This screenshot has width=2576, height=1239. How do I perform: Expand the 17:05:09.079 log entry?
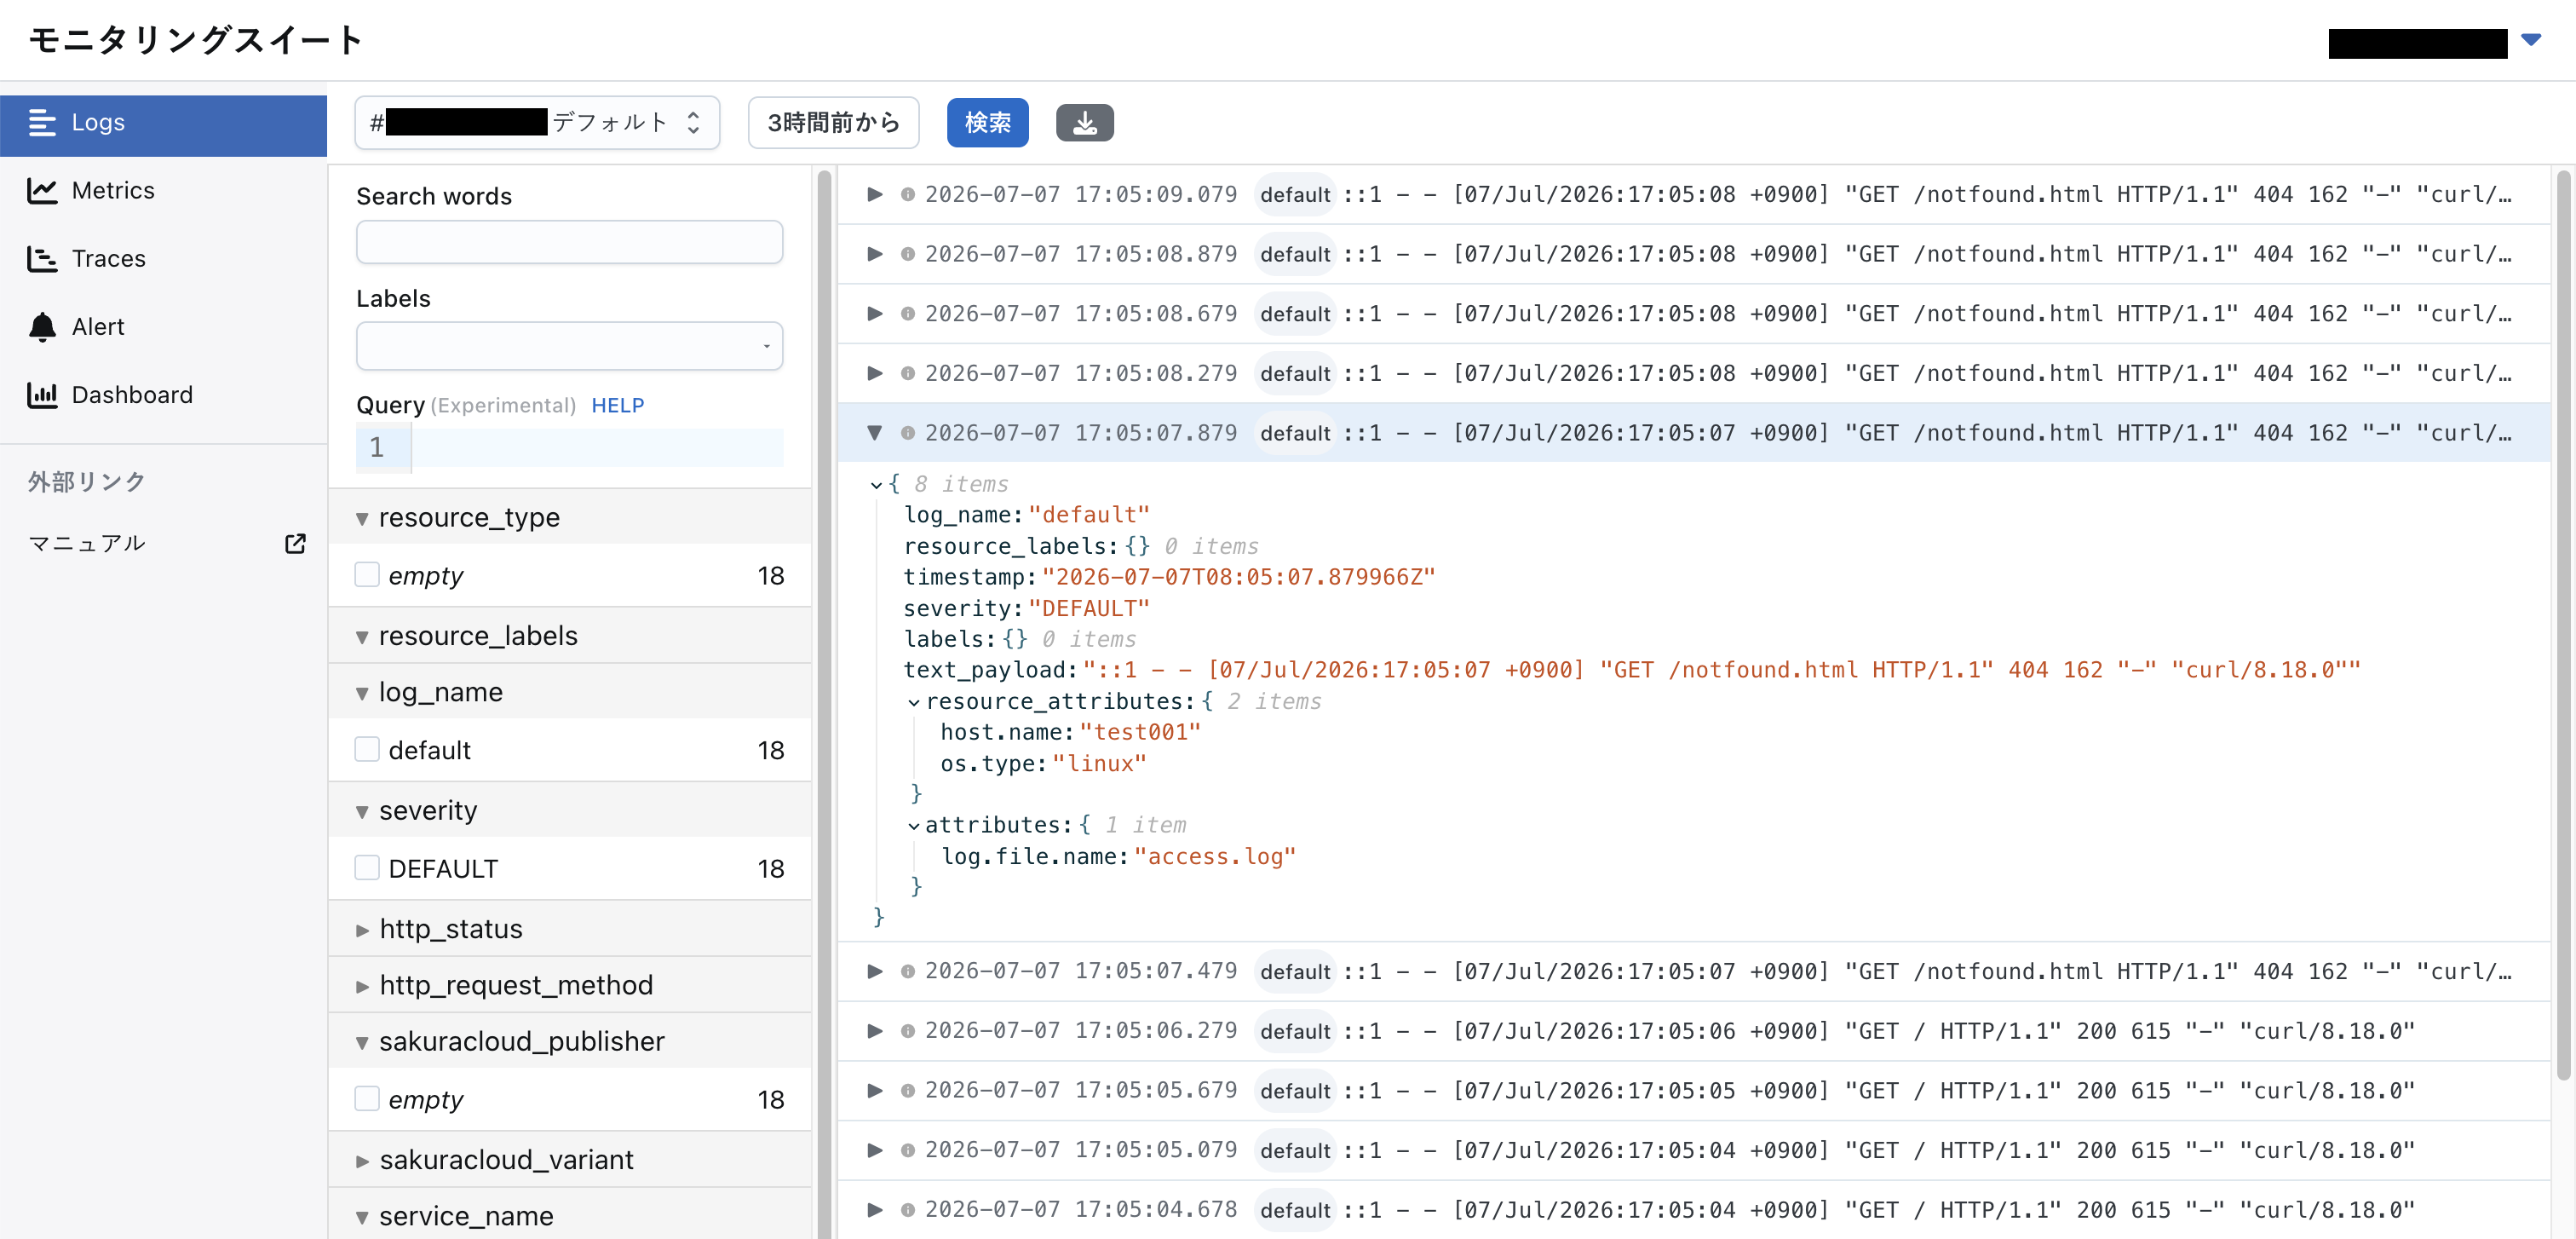[875, 194]
